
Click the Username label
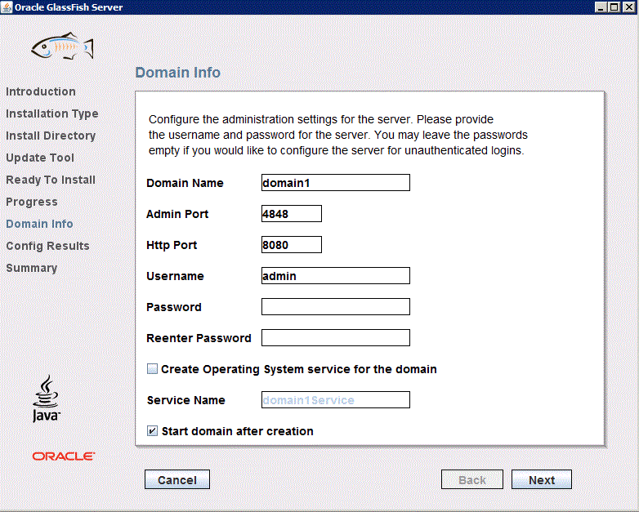(175, 276)
